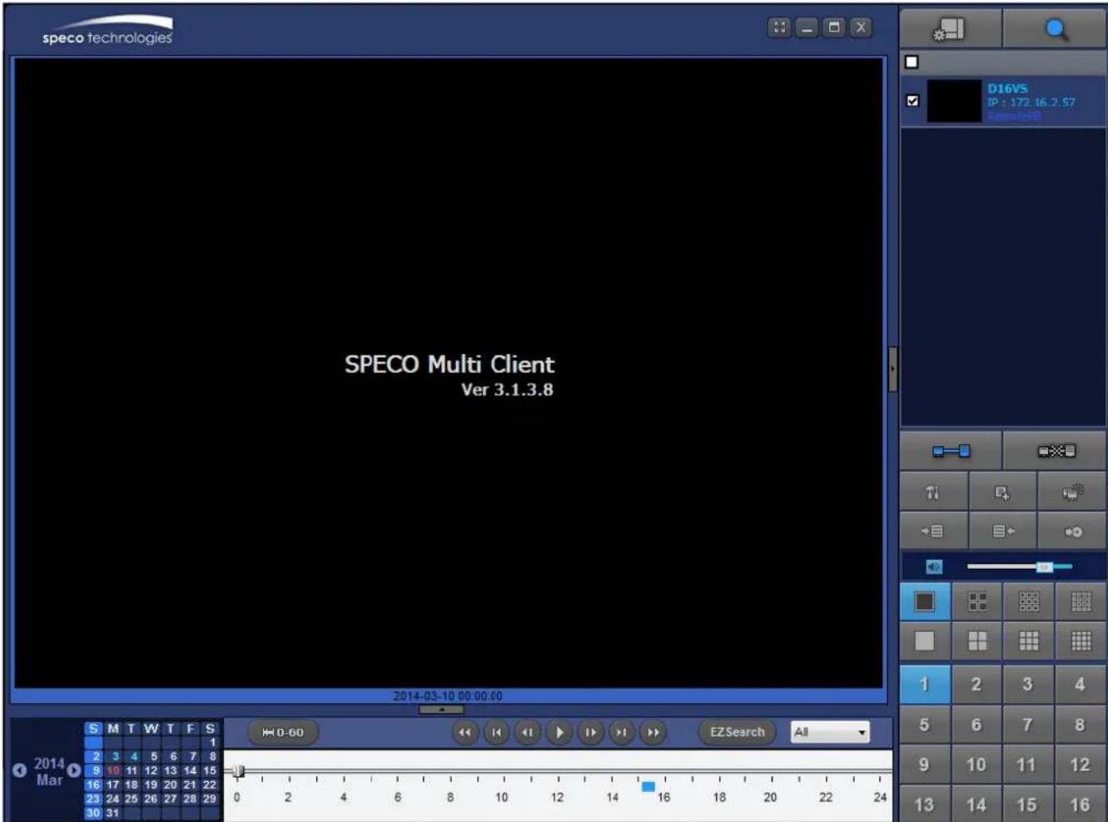The image size is (1108, 822).
Task: Select the solid 16-split layout icon
Action: [1081, 640]
